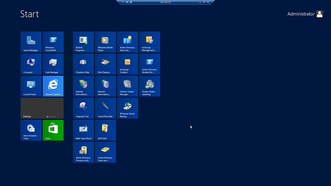Open Active Directory Module for PowerShell tile
This screenshot has height=186, width=331.
coord(150,64)
